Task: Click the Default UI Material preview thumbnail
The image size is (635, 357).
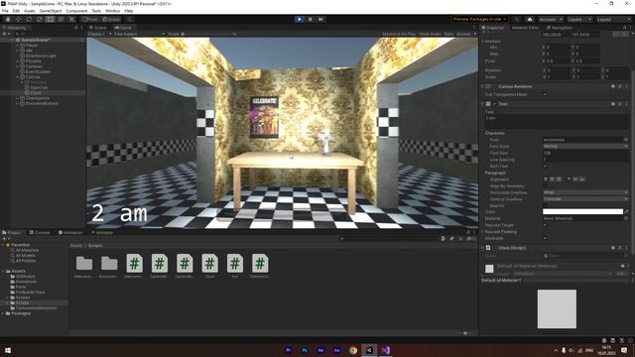Action: [557, 308]
